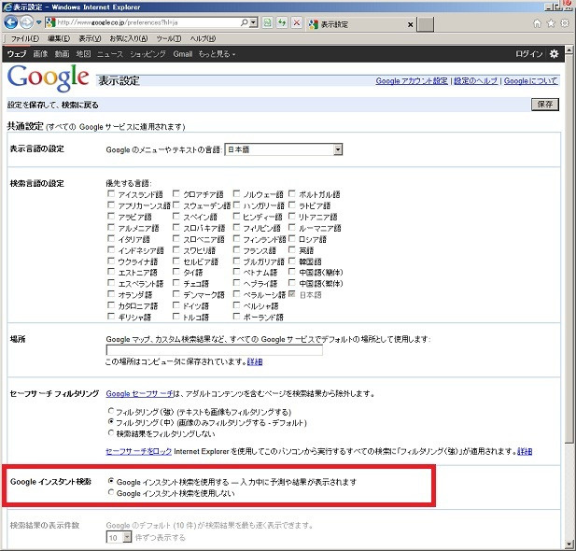The height and width of the screenshot is (551, 576).
Task: Click the Home icon in IE toolbar
Action: (537, 23)
